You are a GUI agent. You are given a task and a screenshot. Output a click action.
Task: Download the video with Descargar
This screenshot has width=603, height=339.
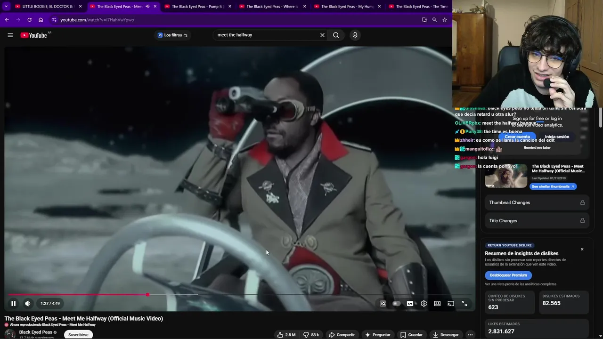[x=446, y=335]
